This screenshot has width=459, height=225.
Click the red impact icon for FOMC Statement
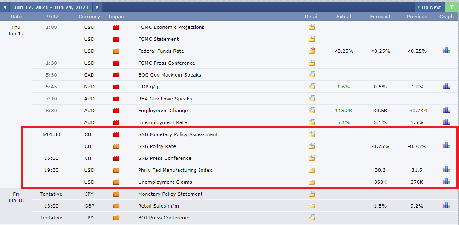click(x=116, y=39)
